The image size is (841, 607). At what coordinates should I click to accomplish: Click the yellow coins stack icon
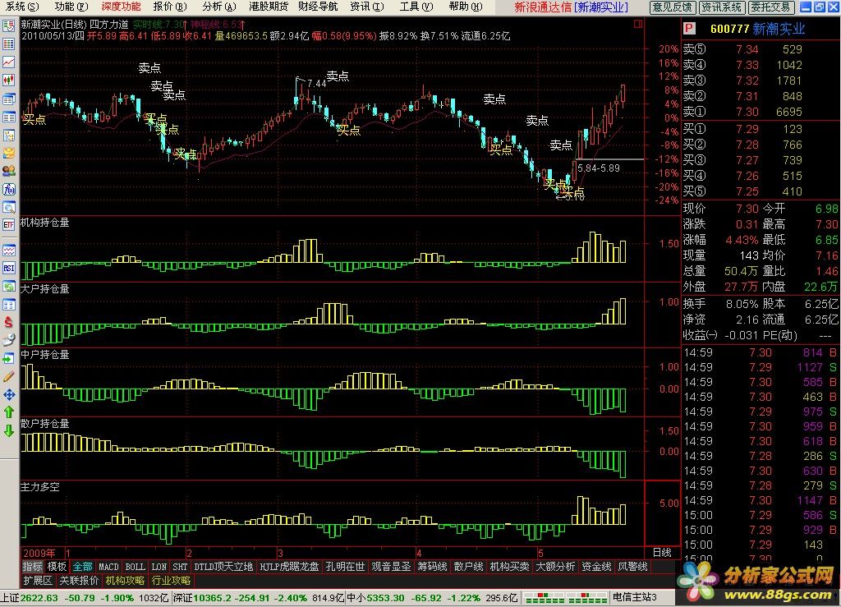(x=8, y=153)
